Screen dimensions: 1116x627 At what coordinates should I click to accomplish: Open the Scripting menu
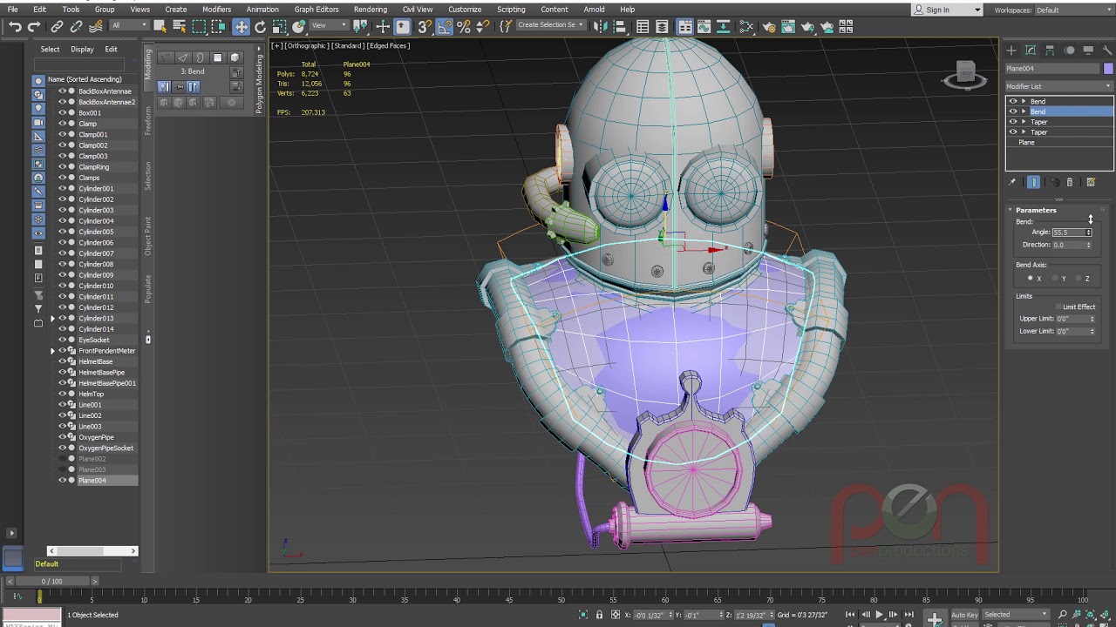511,10
